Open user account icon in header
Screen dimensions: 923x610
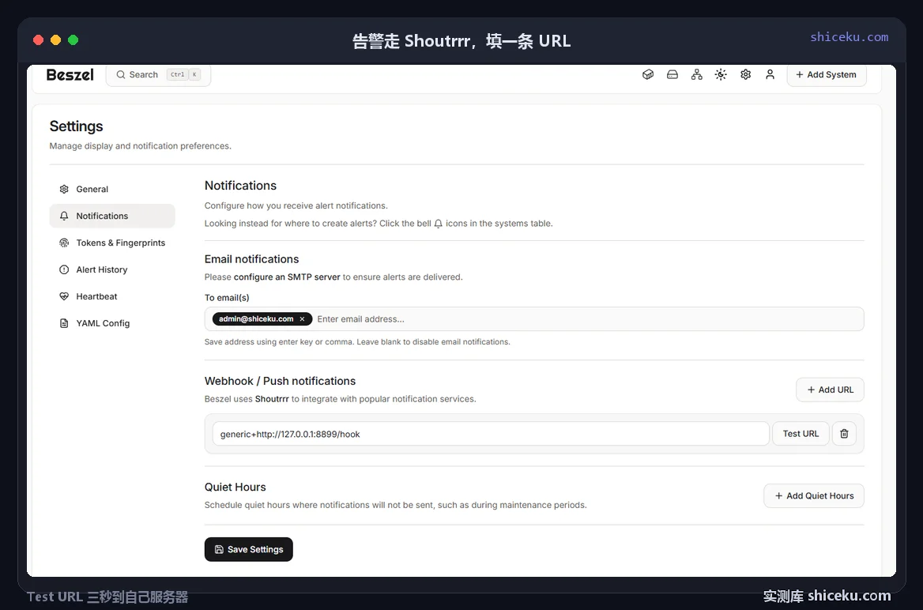770,75
